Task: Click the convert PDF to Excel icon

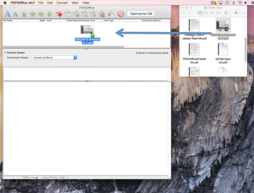Action: [84, 14]
